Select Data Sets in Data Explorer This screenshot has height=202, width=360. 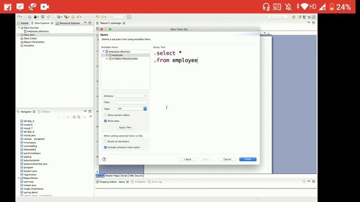(x=29, y=35)
